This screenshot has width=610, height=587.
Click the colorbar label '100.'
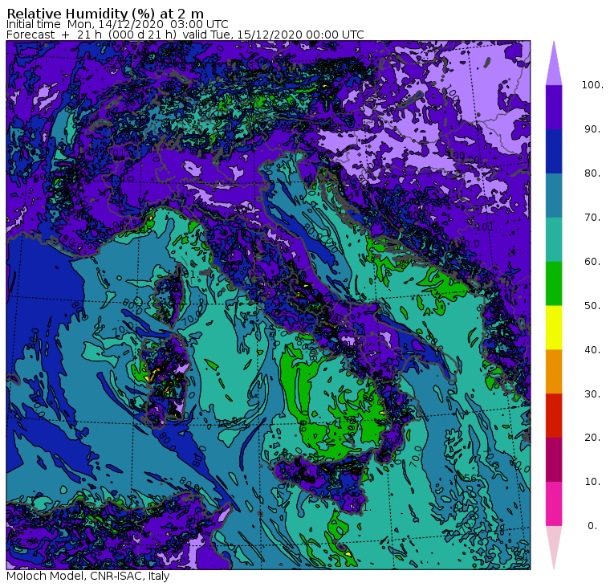(592, 85)
